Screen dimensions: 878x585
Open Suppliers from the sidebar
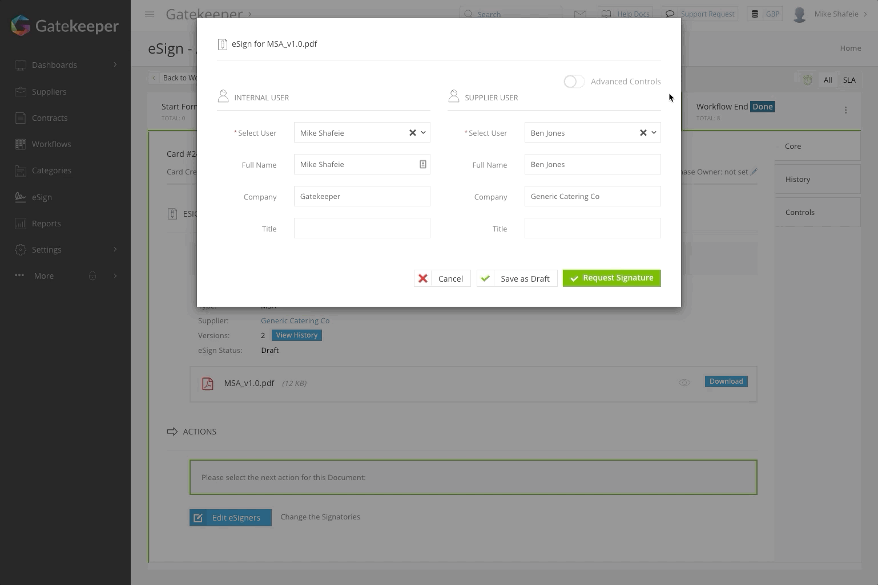pyautogui.click(x=49, y=91)
